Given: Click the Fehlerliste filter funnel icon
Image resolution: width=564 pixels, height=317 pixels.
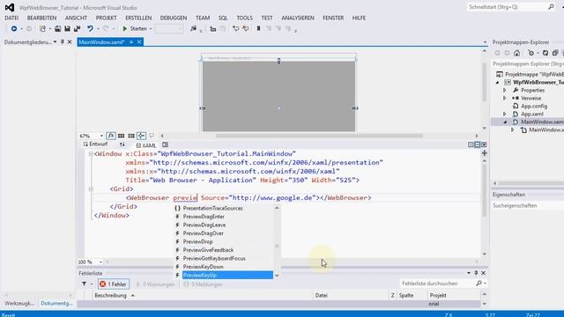Looking at the screenshot, I should pyautogui.click(x=85, y=284).
